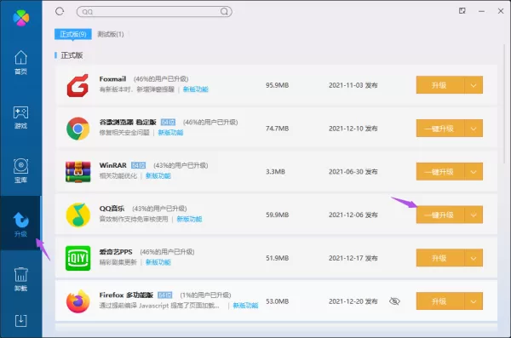Expand the upgrade dropdown arrow for QQ音乐
This screenshot has width=511, height=338.
474,215
